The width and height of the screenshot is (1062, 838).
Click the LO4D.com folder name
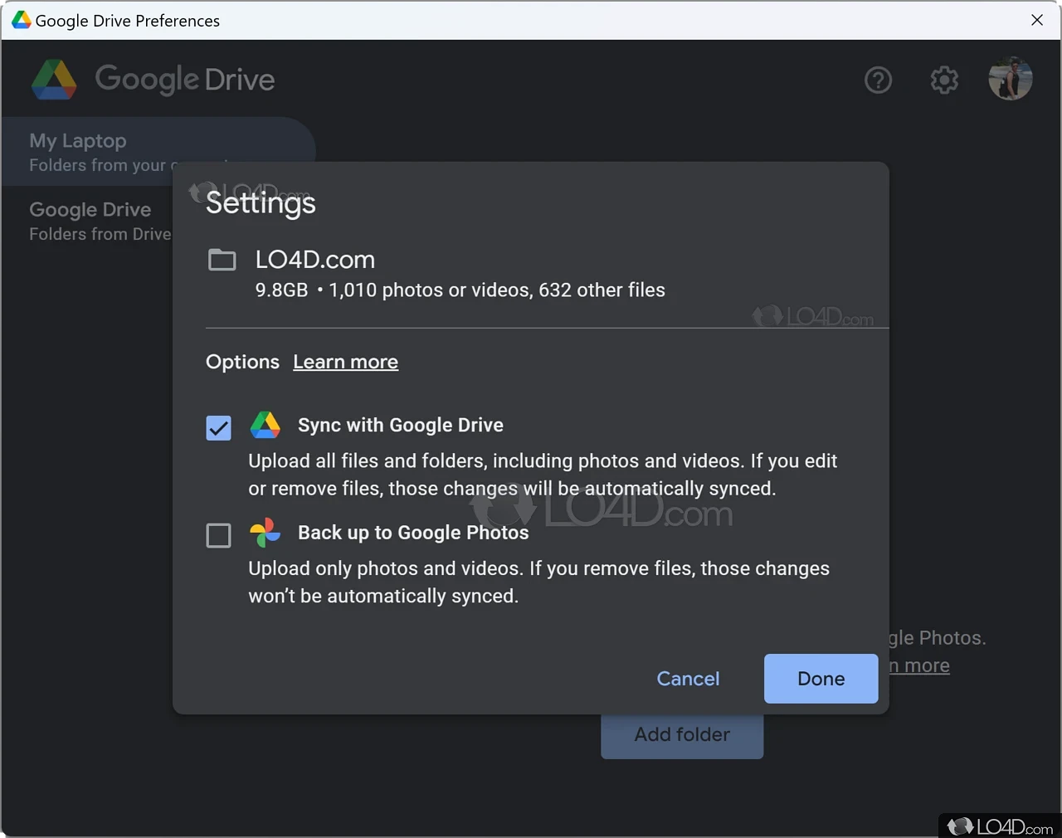tap(315, 260)
